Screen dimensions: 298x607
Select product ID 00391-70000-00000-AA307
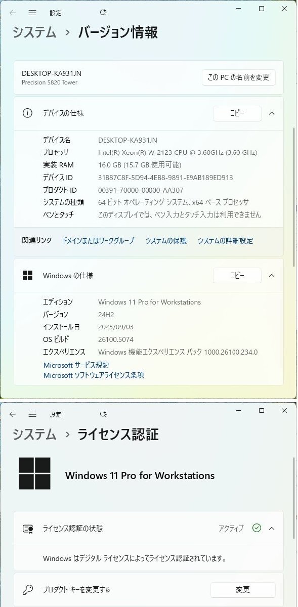pos(141,190)
